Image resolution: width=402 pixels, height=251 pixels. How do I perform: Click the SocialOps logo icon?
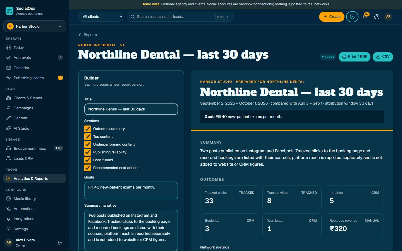click(9, 11)
